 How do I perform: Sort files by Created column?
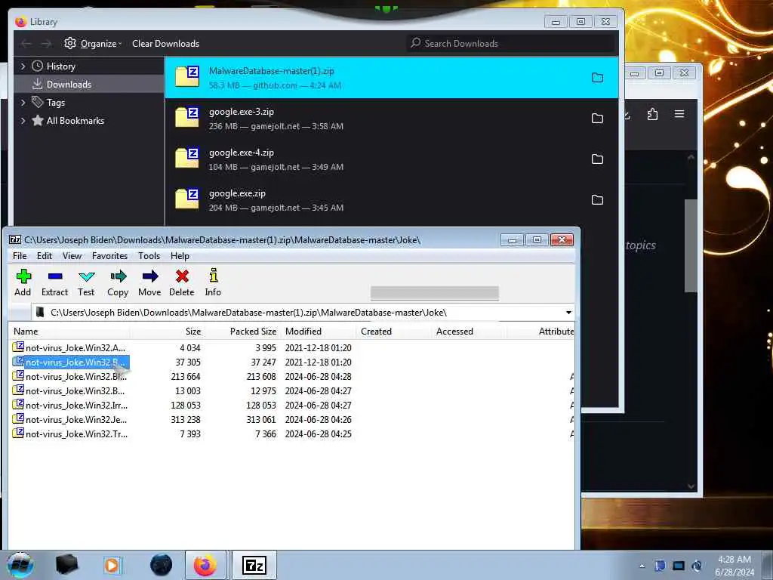(394, 332)
